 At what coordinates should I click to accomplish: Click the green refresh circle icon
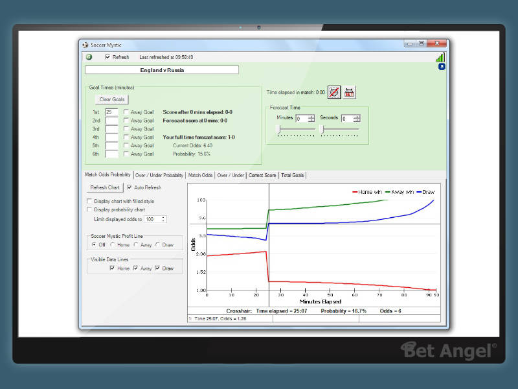coord(89,57)
